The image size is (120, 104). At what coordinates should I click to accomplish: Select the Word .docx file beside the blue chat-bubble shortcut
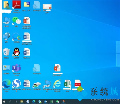(27, 36)
